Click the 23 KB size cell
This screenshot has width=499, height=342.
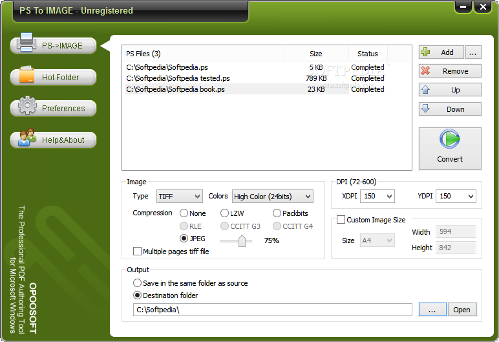[x=316, y=89]
